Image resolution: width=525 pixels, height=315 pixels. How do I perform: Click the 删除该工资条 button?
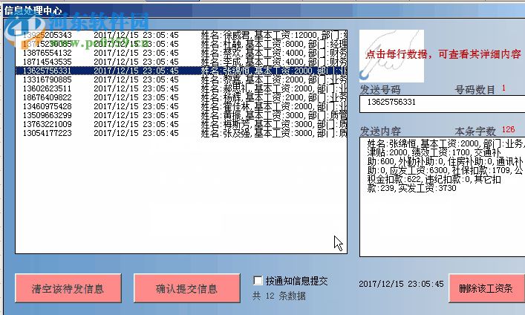pyautogui.click(x=486, y=288)
